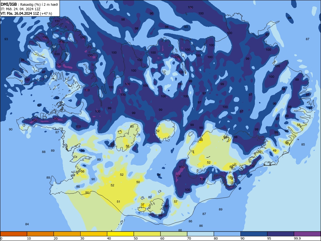Click the init time 'IT: Mið. 24. 04. 2024 12Z'

click(x=21, y=9)
